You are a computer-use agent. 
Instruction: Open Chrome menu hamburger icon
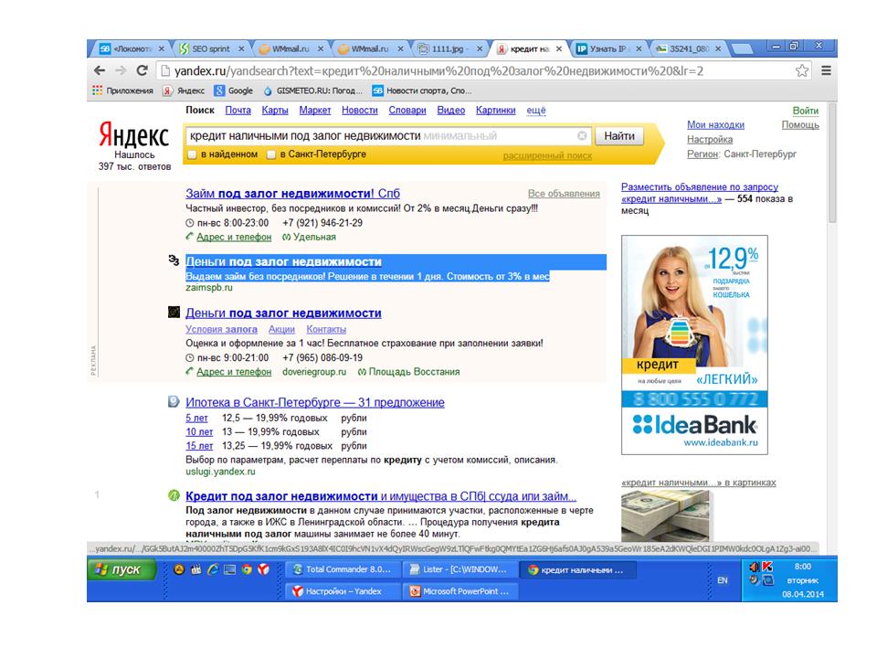coord(826,70)
